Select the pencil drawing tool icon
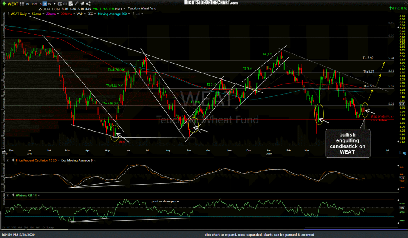This screenshot has height=238, width=408. (x=76, y=4)
